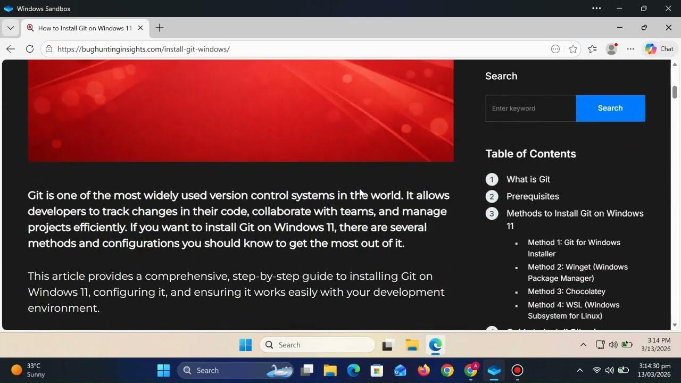Screen dimensions: 681x383
Task: Open Edge Settings and more menu
Action: tap(630, 49)
